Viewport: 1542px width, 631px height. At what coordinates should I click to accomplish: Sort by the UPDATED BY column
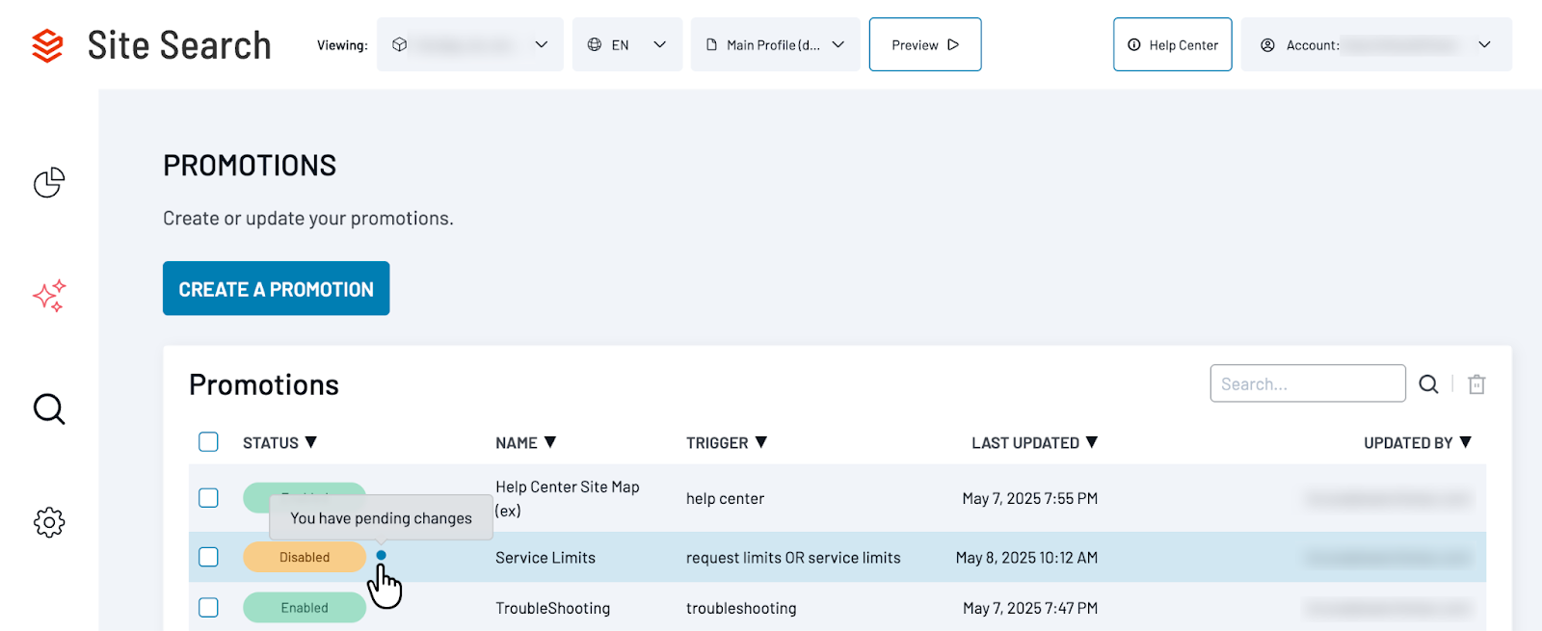pos(1418,443)
